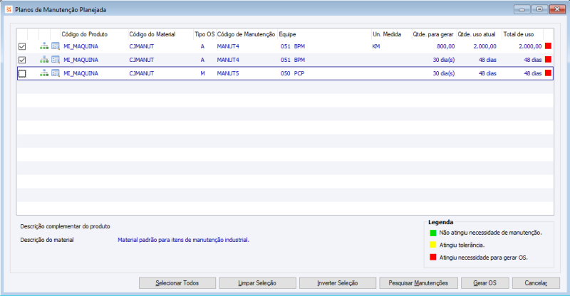Click Descrição complementar do produto label
Image resolution: width=570 pixels, height=296 pixels.
coord(65,226)
